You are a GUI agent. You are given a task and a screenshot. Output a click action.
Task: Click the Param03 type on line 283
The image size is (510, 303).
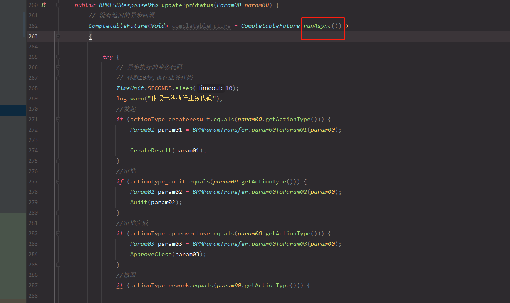[x=142, y=244]
